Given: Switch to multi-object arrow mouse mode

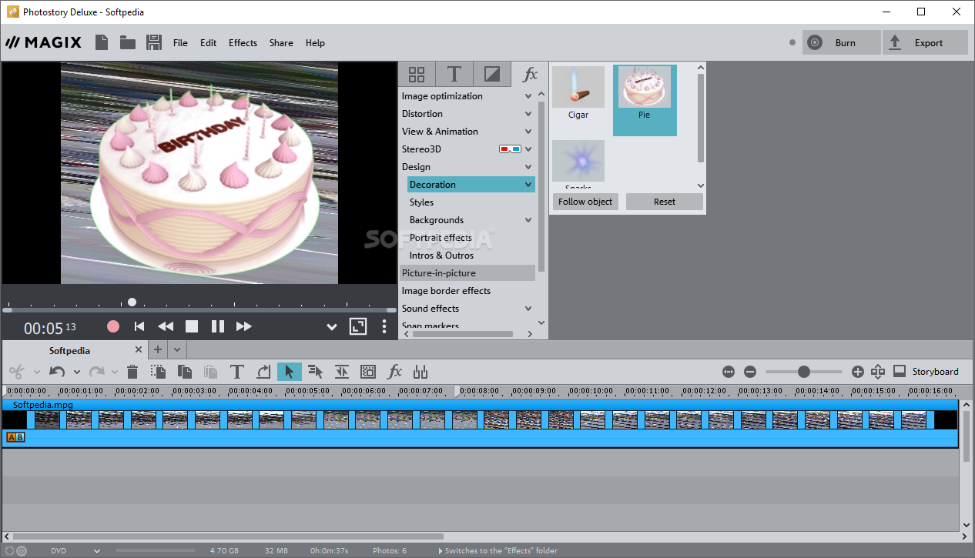Looking at the screenshot, I should [316, 372].
